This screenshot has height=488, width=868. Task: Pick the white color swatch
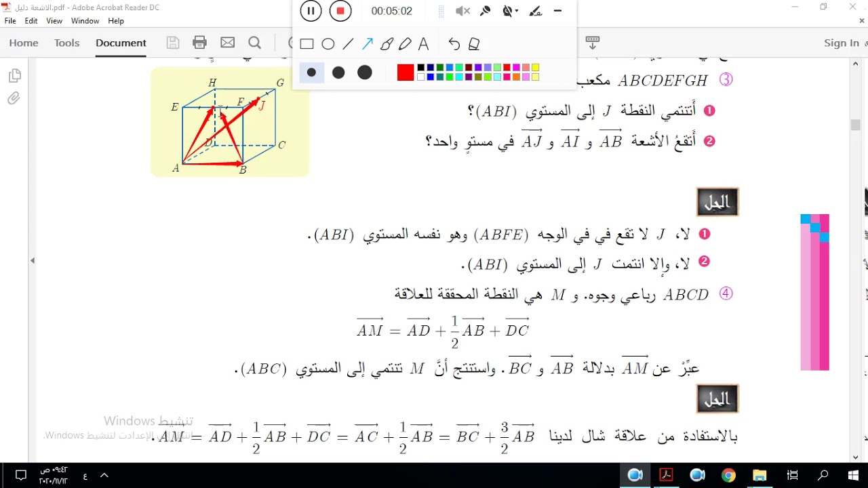[421, 77]
